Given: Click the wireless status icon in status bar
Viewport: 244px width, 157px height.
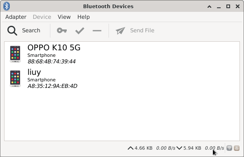Looking at the screenshot, I should [x=229, y=148].
